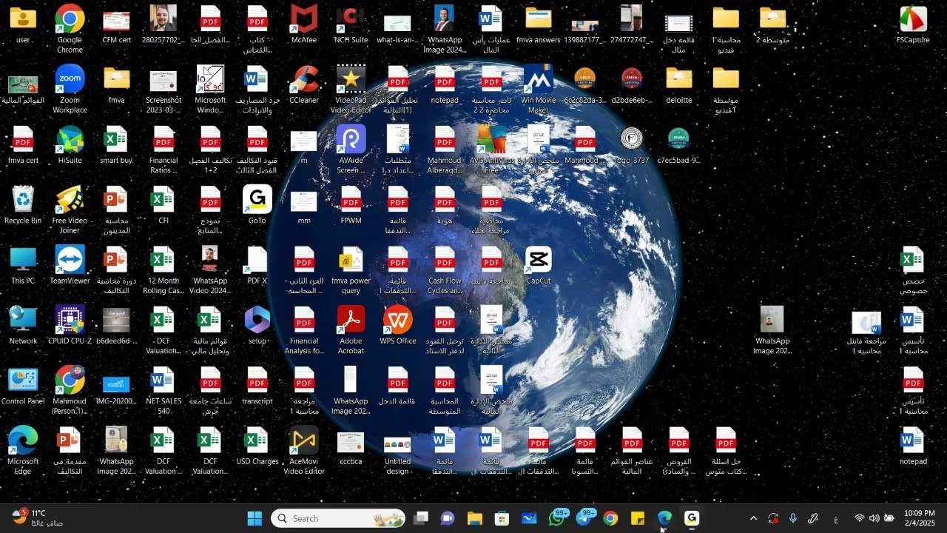The height and width of the screenshot is (533, 947).
Task: Launch Microsoft Store from the taskbar
Action: click(x=502, y=518)
